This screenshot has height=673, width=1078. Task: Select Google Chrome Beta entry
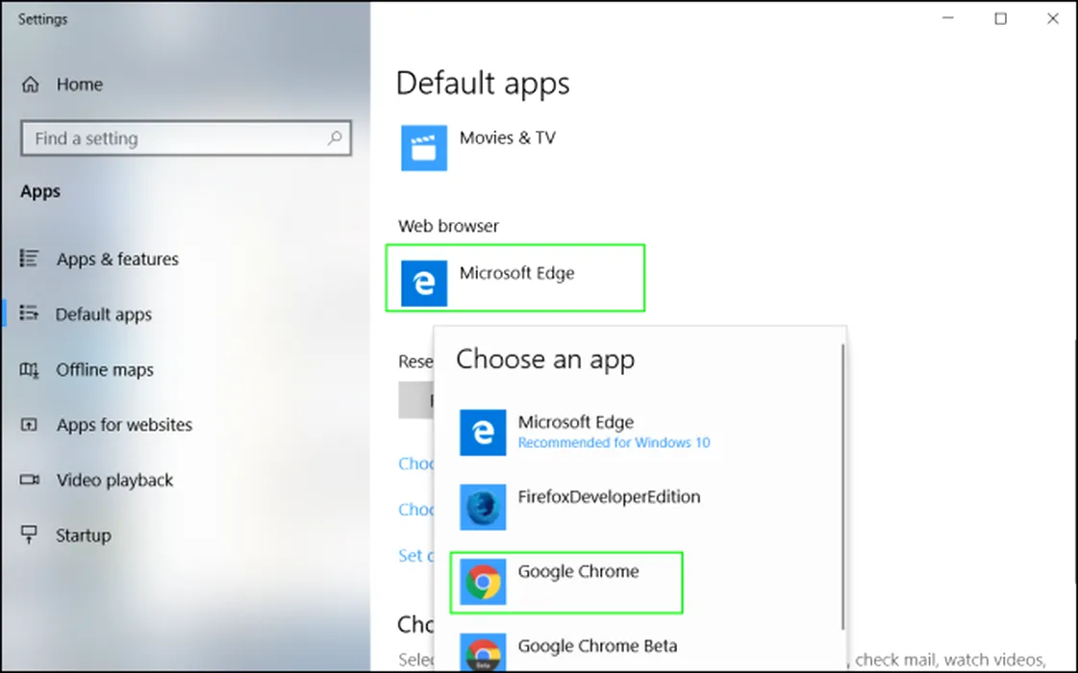pyautogui.click(x=597, y=646)
